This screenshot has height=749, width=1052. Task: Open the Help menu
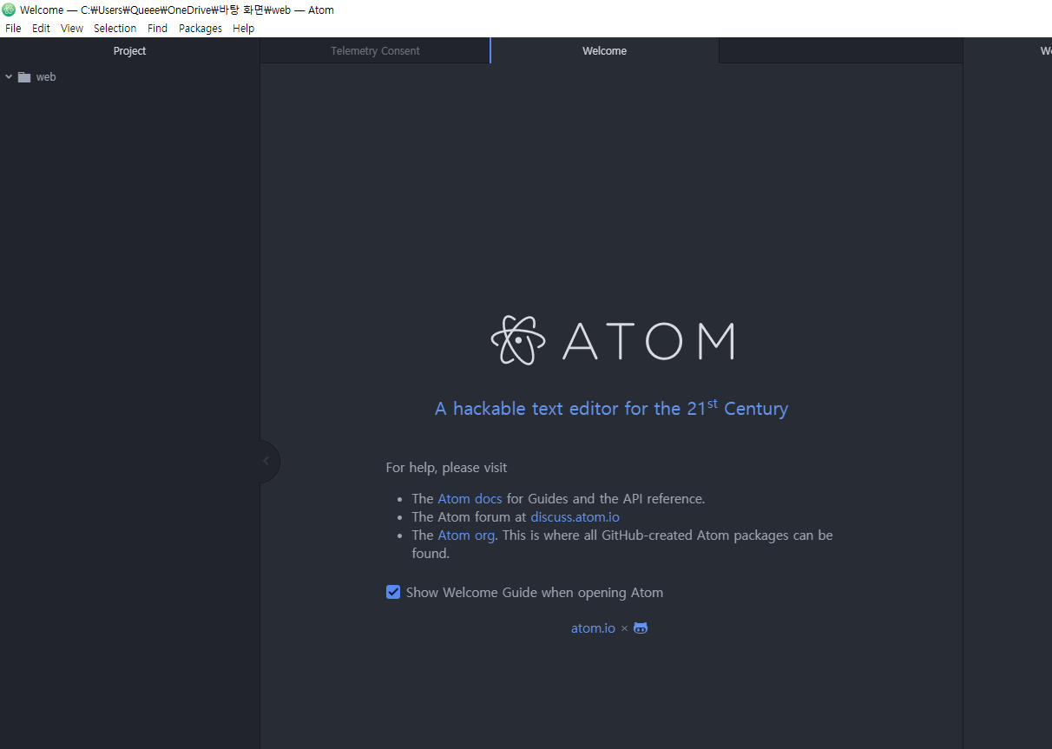244,28
